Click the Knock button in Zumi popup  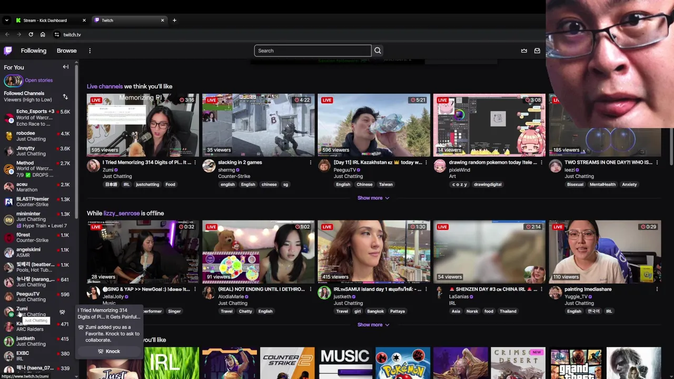point(109,351)
